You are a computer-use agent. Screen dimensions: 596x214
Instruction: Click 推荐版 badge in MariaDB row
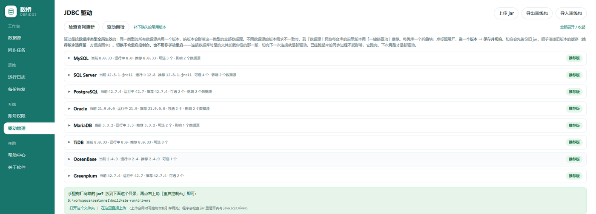click(574, 125)
